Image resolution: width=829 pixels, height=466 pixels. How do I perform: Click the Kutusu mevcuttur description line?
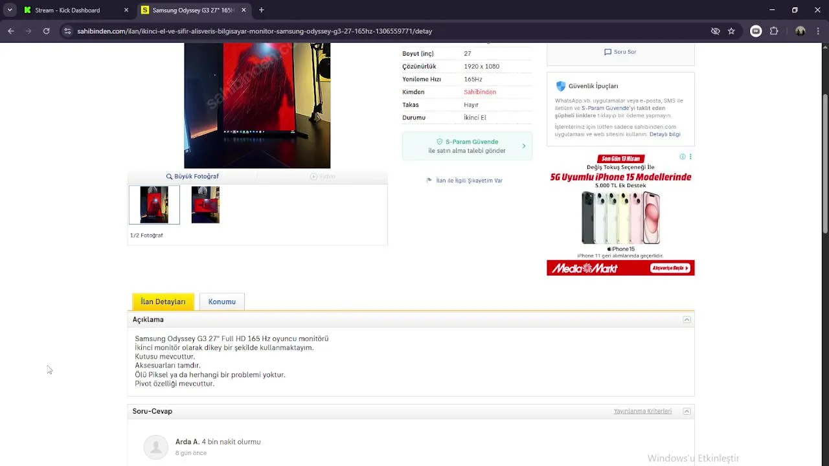[x=165, y=357]
